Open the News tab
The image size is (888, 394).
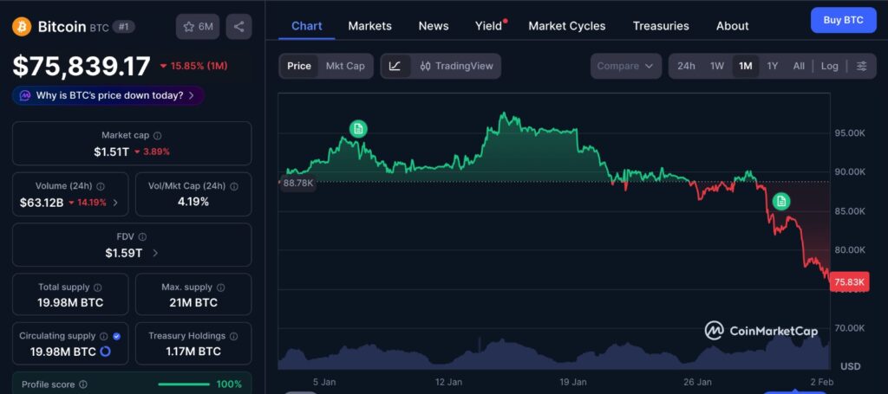click(434, 26)
